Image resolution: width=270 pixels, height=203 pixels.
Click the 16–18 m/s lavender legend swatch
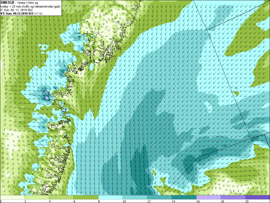[x=209, y=197]
